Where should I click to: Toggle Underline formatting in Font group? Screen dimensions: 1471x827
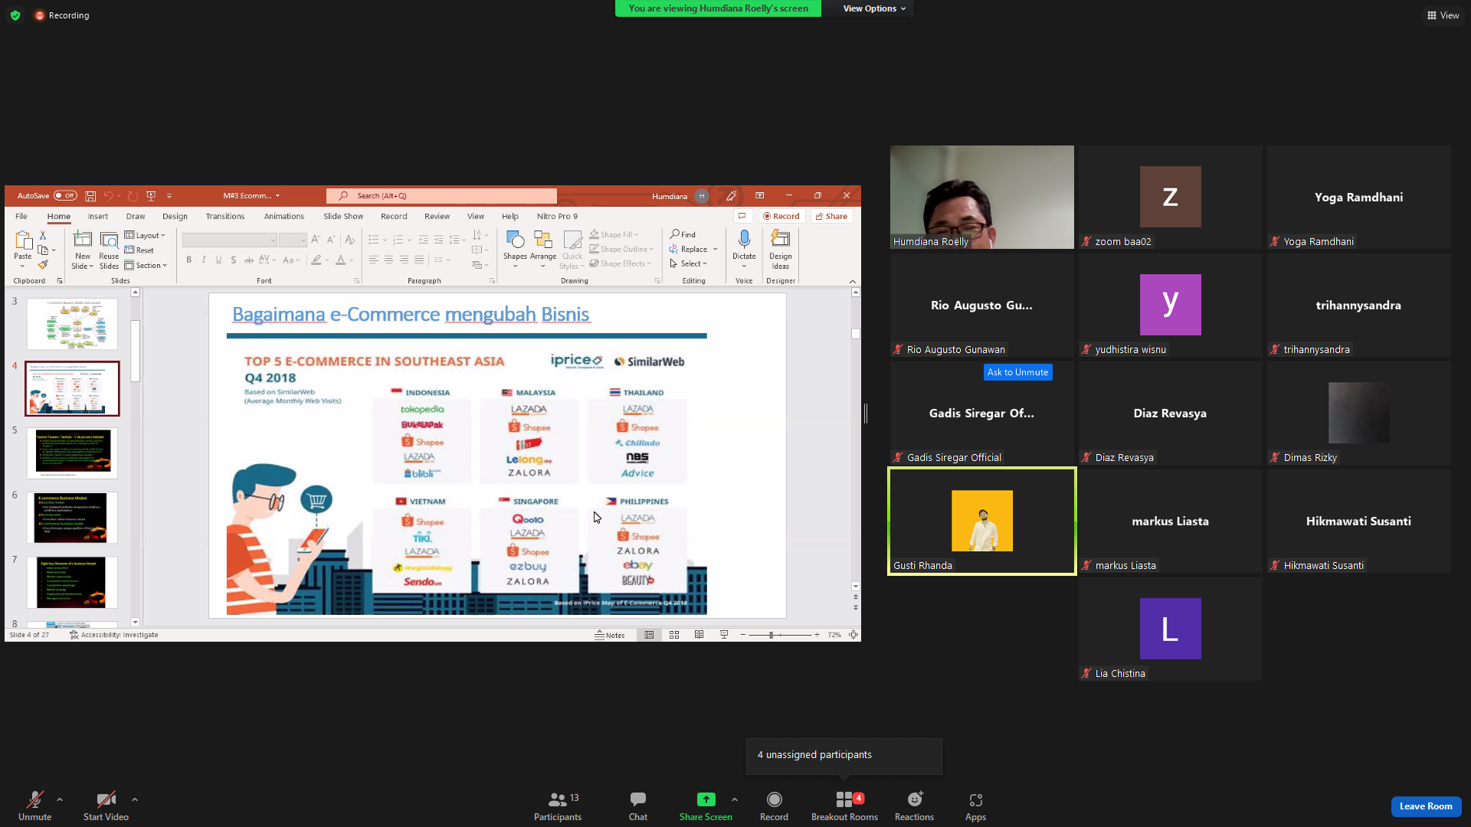tap(218, 260)
